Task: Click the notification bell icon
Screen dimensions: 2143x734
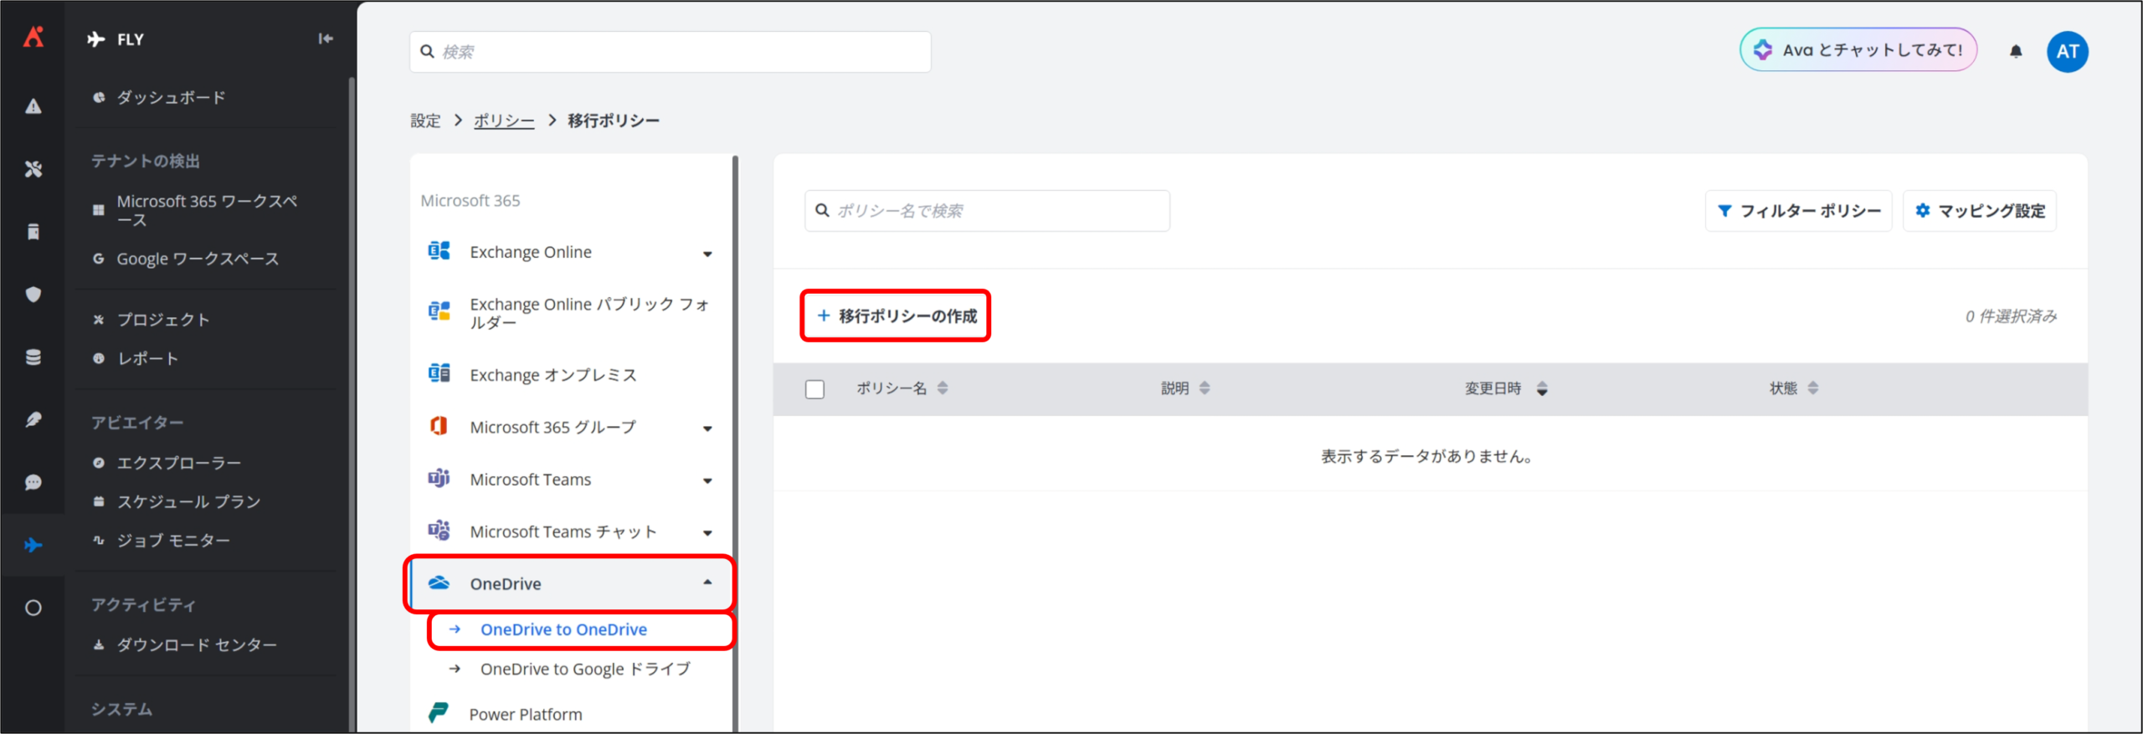Action: coord(2016,52)
